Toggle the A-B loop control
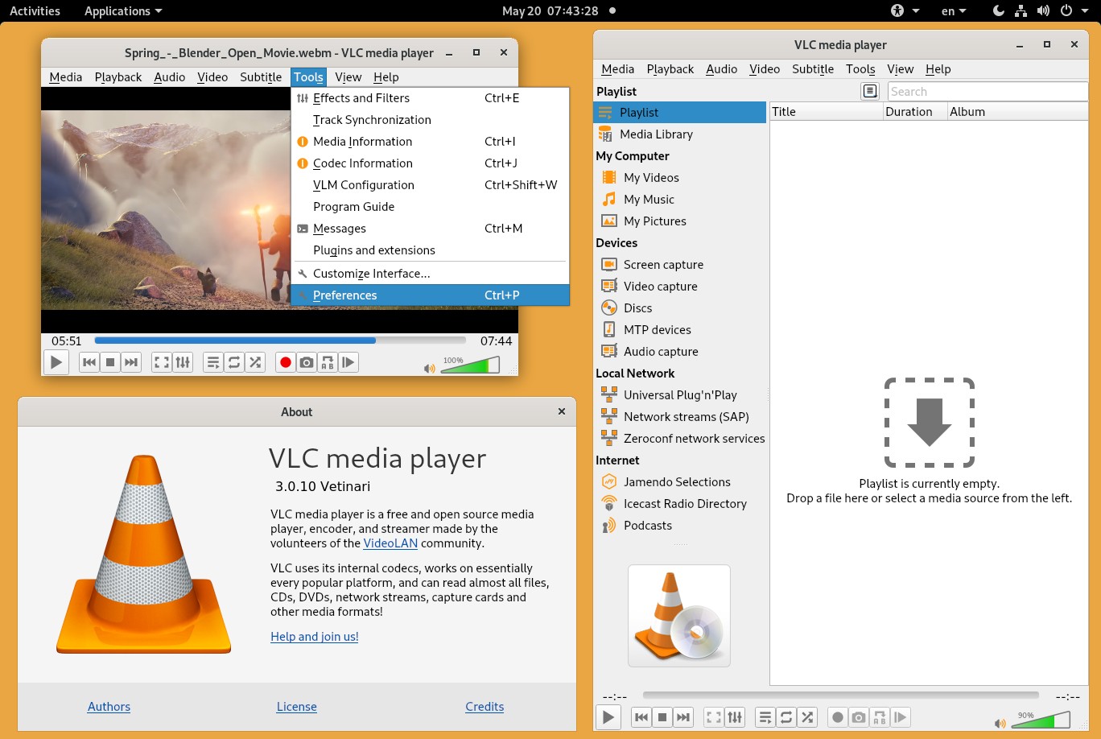 [327, 361]
